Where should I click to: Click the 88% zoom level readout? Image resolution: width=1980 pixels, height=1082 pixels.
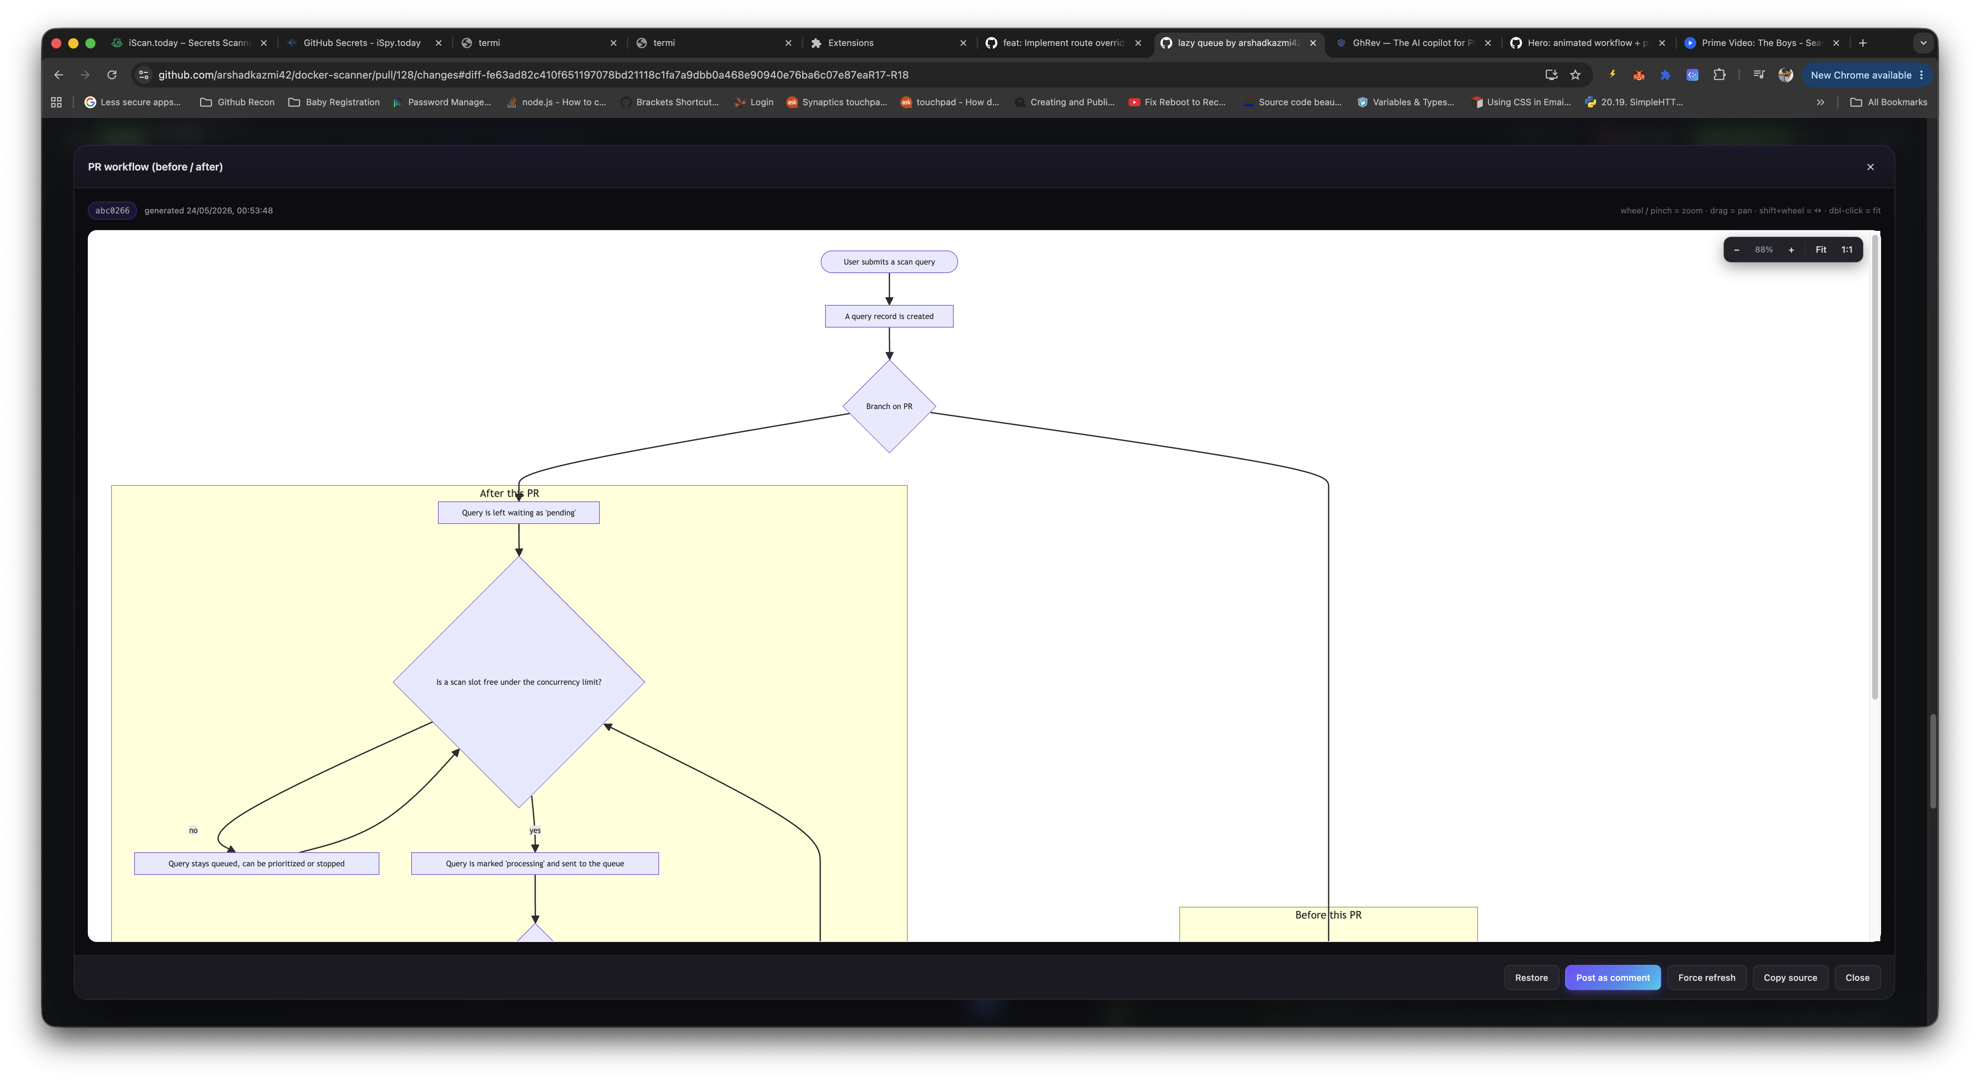(1763, 250)
